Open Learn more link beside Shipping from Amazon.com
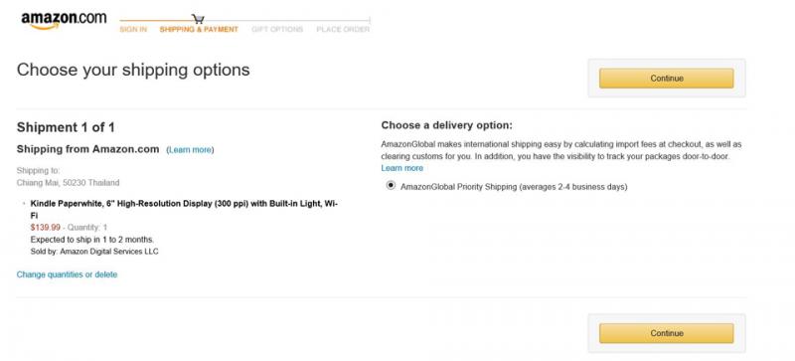This screenshot has width=795, height=361. pos(190,150)
